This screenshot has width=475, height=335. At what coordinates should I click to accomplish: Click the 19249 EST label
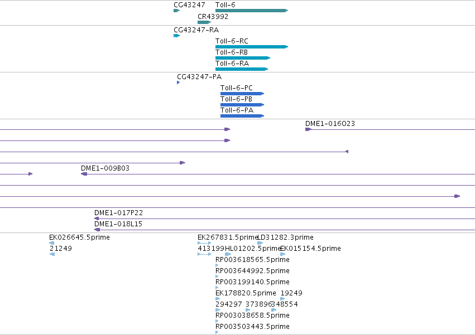click(291, 294)
